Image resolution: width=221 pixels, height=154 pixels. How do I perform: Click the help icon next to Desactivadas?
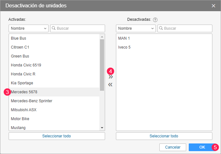[155, 20]
